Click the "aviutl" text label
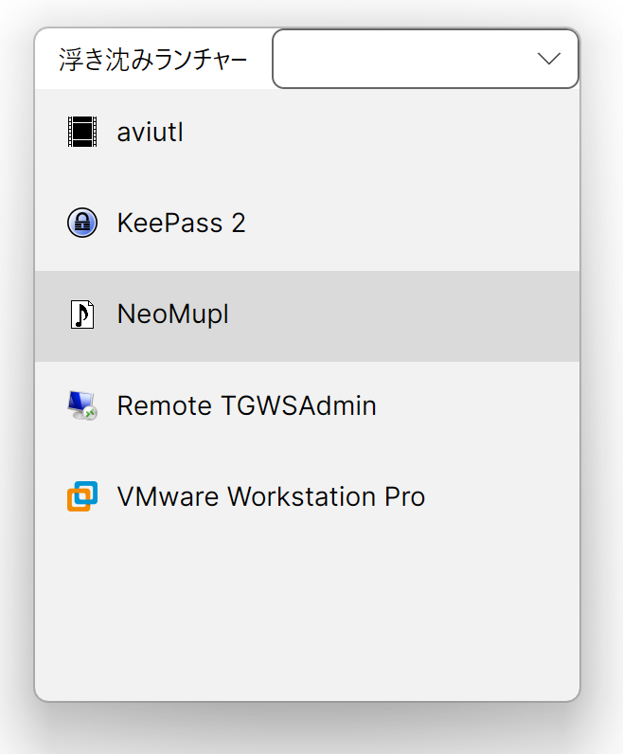This screenshot has height=754, width=623. (151, 132)
